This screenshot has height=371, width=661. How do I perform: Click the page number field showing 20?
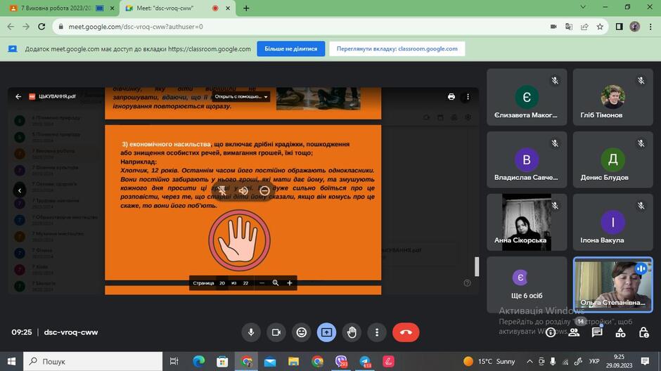[x=222, y=283]
